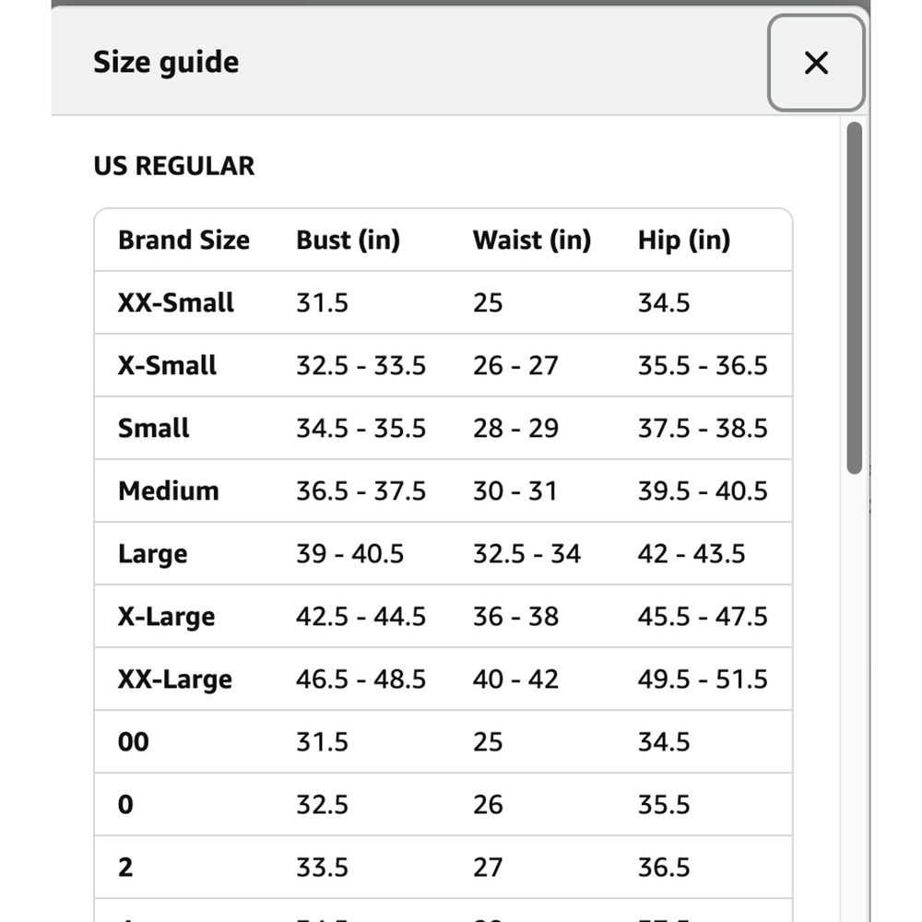
Task: Click the X-Large bust value 42.5 - 44.5
Action: point(361,617)
